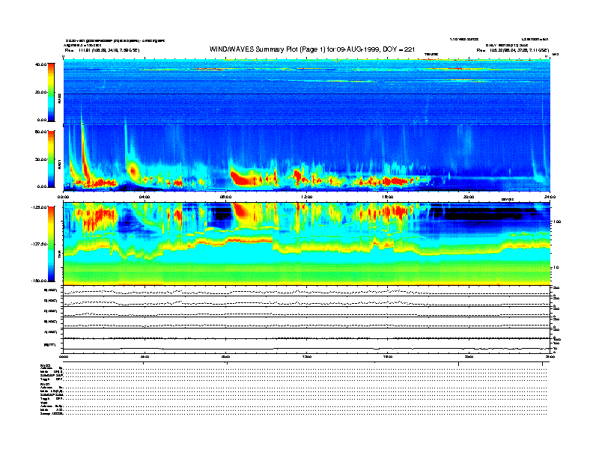Select the -150.00 label on TNR scale
Viewport: 593px width, 458px height.
click(39, 281)
